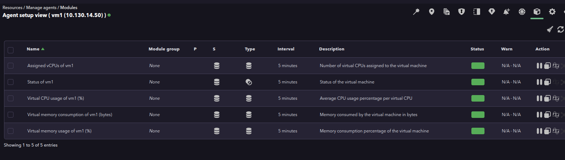Click the bell with plus alerts icon
This screenshot has height=160, width=565.
pos(507,12)
